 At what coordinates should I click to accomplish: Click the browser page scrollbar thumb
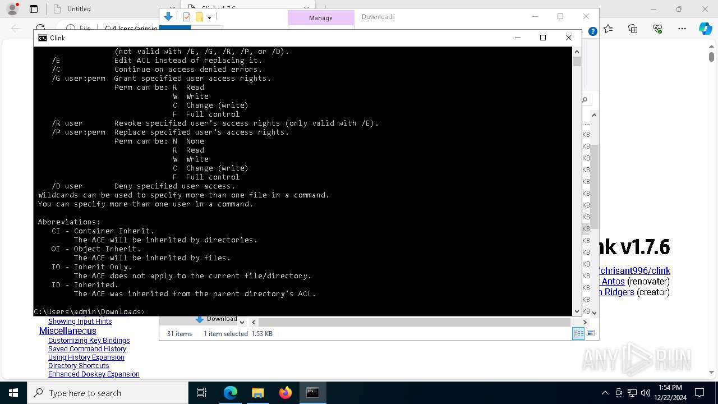pyautogui.click(x=711, y=57)
